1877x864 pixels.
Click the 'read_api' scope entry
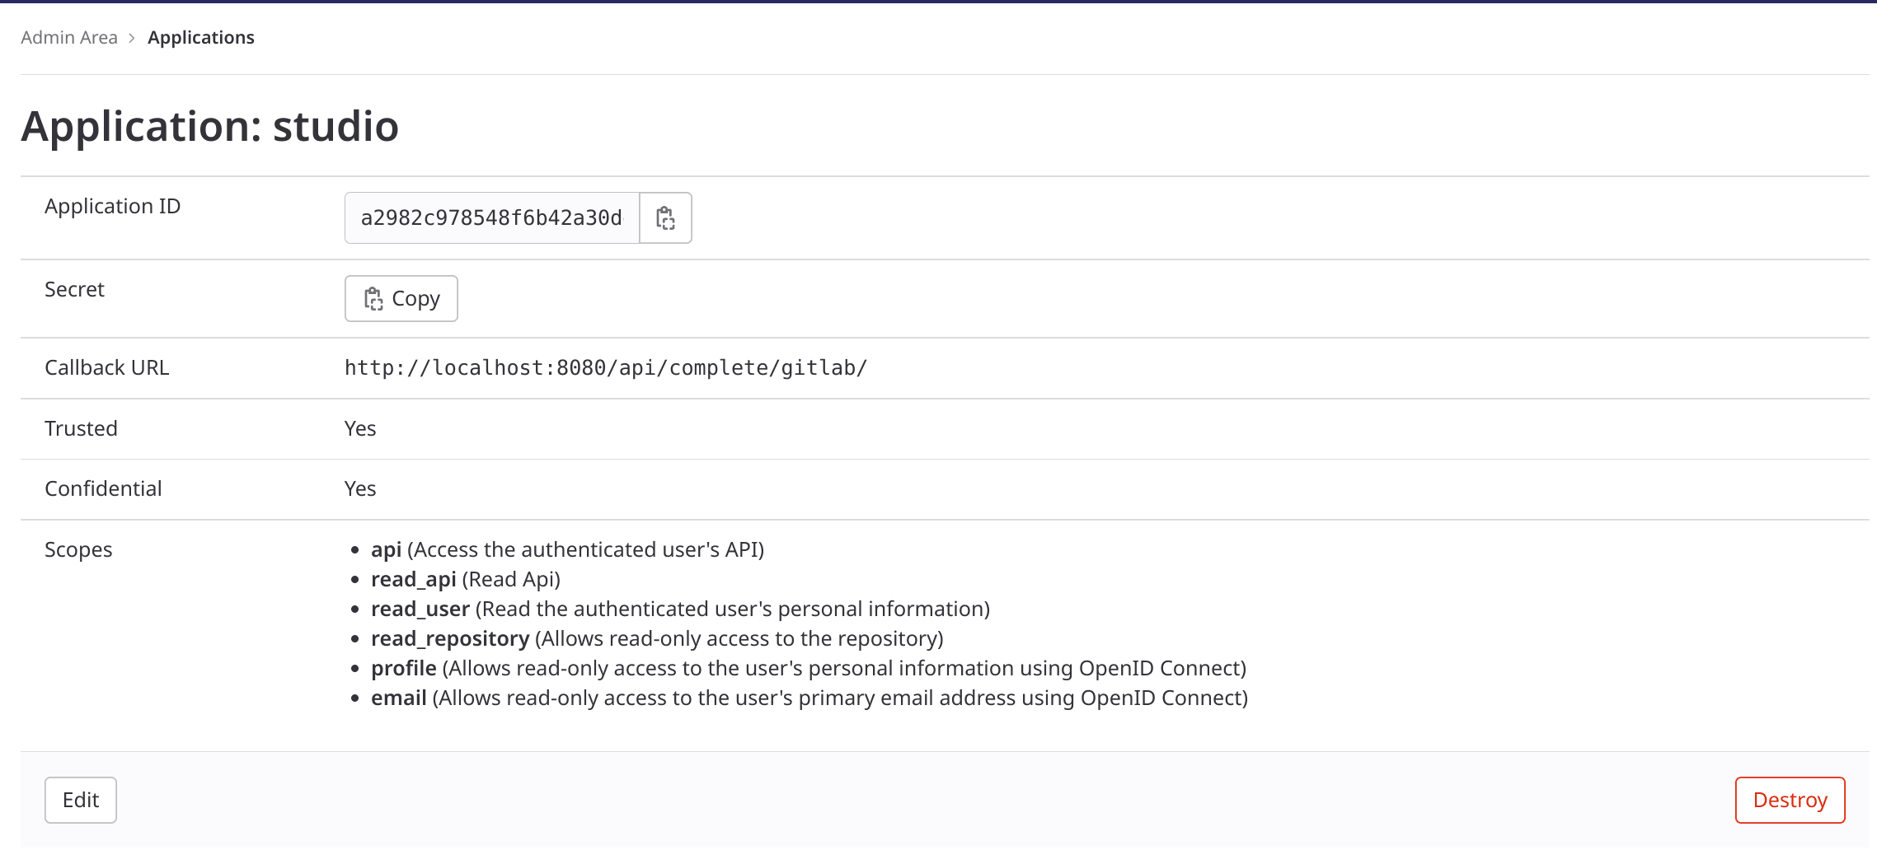[466, 579]
